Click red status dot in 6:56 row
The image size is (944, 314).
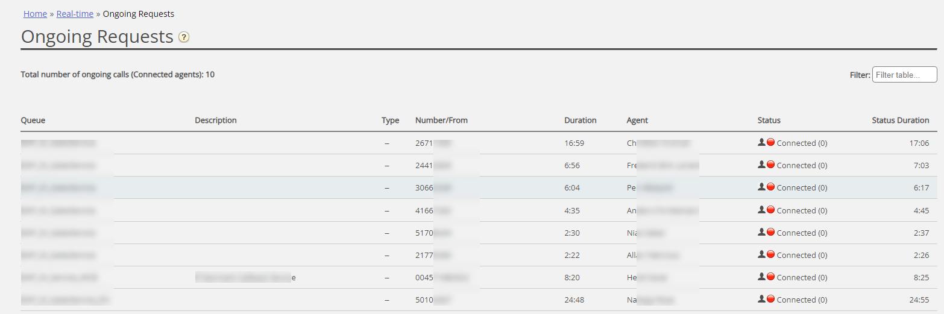(x=770, y=165)
